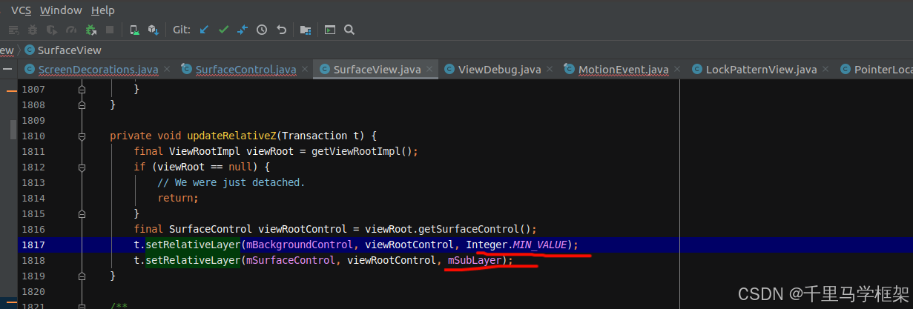Click setRelativeLayer on line 1818
Viewport: 913px width, 309px height.
tap(193, 260)
